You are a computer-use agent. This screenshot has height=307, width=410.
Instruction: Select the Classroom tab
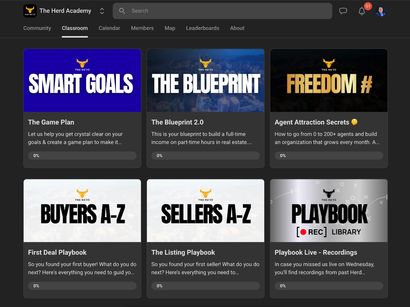click(x=75, y=28)
